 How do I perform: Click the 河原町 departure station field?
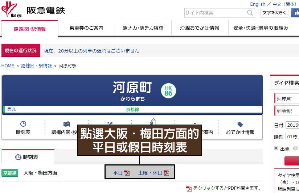[287, 98]
